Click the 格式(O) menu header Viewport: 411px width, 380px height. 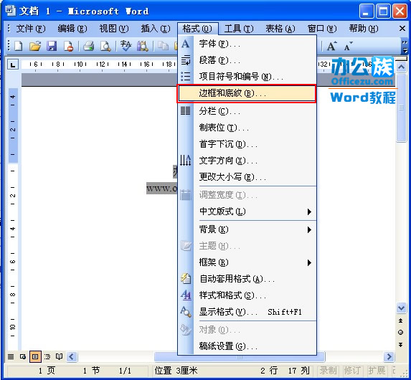pos(197,28)
